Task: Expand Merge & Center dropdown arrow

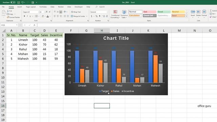Action: (87, 16)
